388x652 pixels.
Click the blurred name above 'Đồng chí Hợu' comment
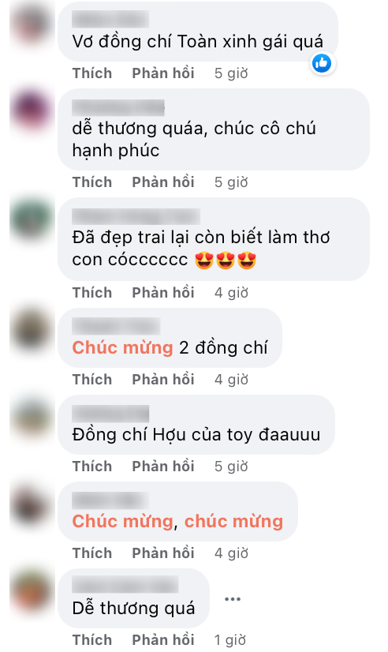[x=110, y=414]
